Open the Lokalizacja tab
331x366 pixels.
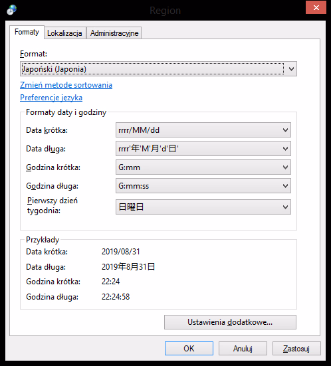click(64, 33)
